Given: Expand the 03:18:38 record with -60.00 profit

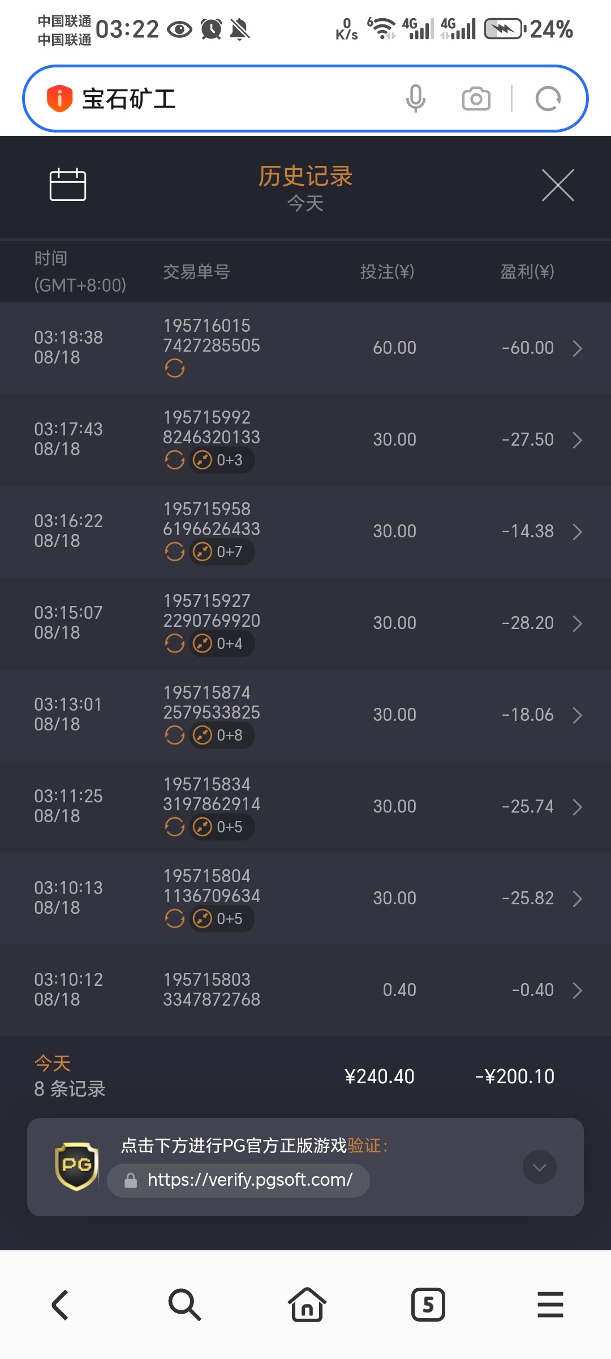Looking at the screenshot, I should (577, 348).
